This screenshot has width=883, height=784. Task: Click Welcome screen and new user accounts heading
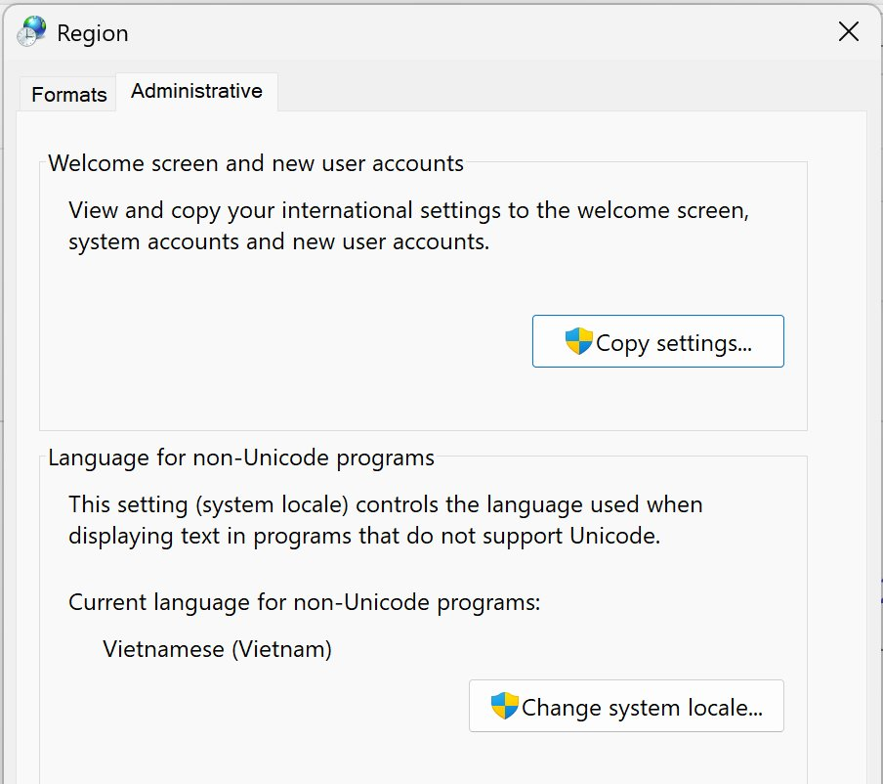(256, 163)
